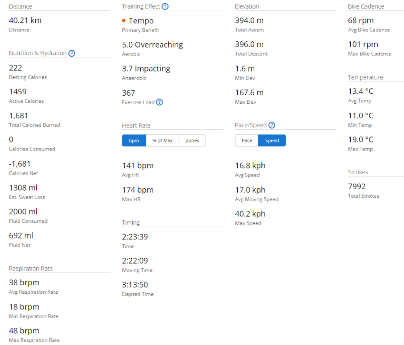Click the Respiration Rate section heading

tap(31, 269)
